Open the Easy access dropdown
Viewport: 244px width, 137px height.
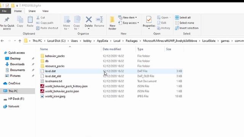point(128,23)
